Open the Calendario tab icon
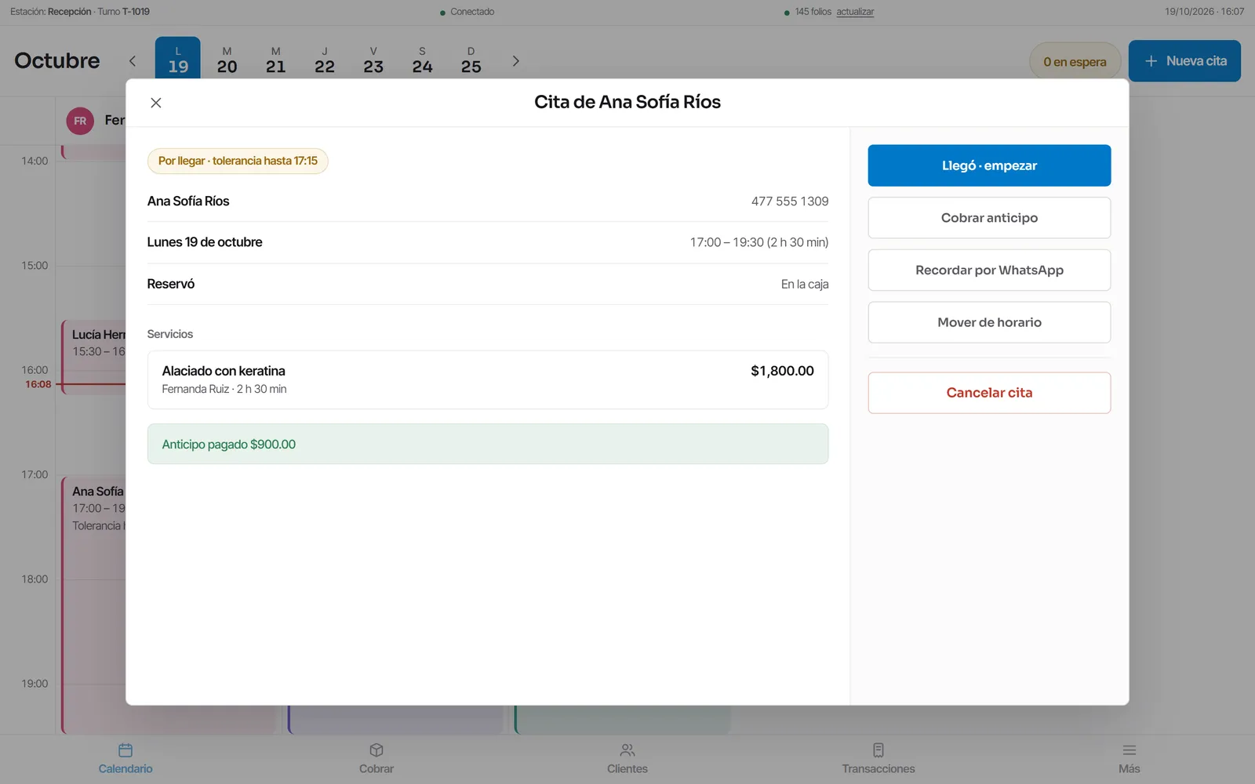Viewport: 1255px width, 784px height. [x=125, y=750]
